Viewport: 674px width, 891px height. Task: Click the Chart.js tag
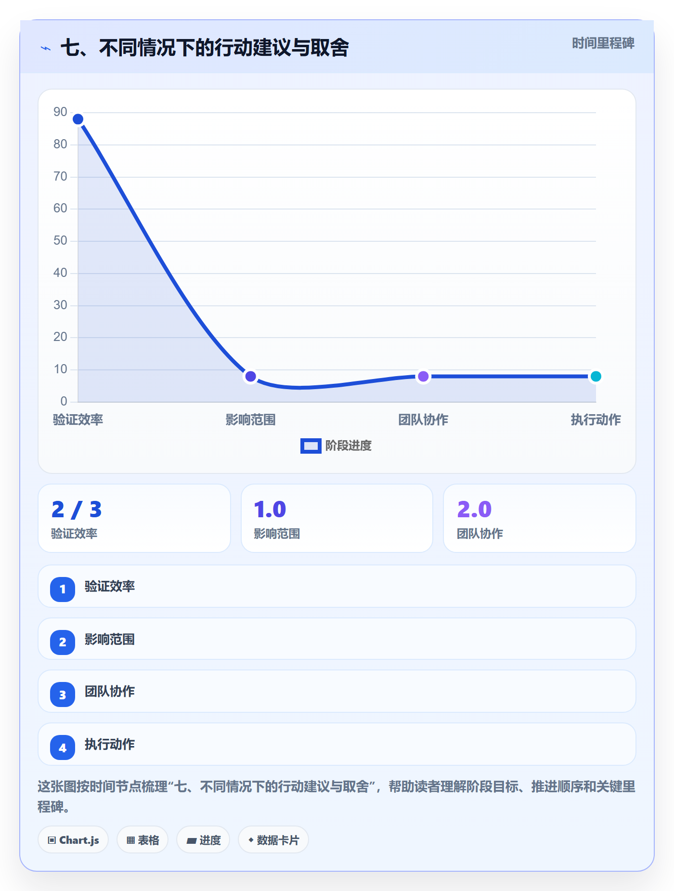tap(73, 840)
